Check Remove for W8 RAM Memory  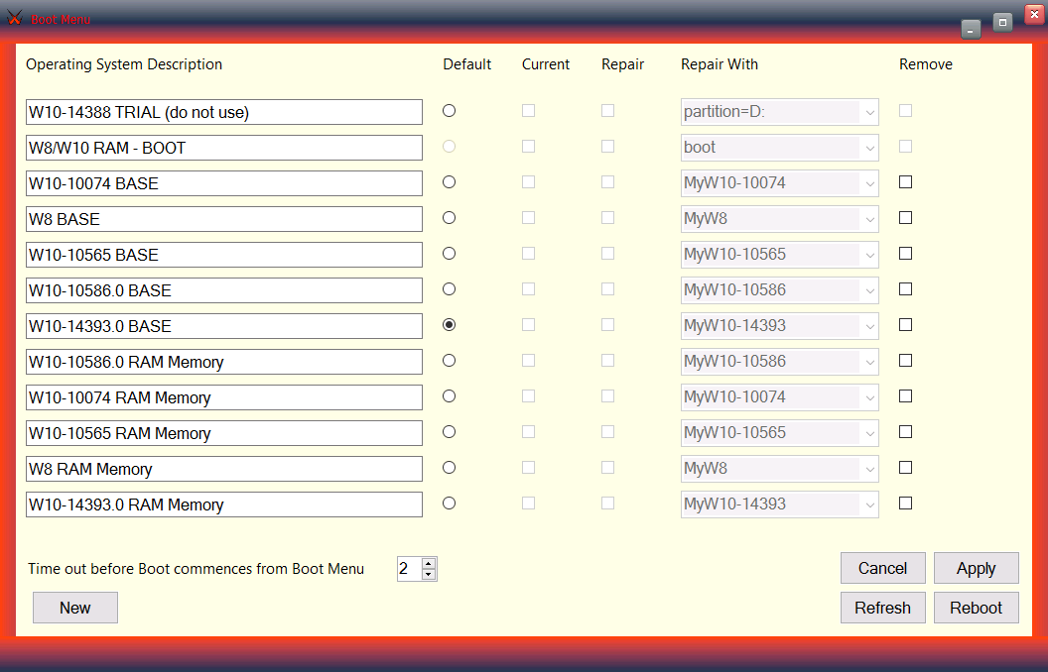[906, 468]
